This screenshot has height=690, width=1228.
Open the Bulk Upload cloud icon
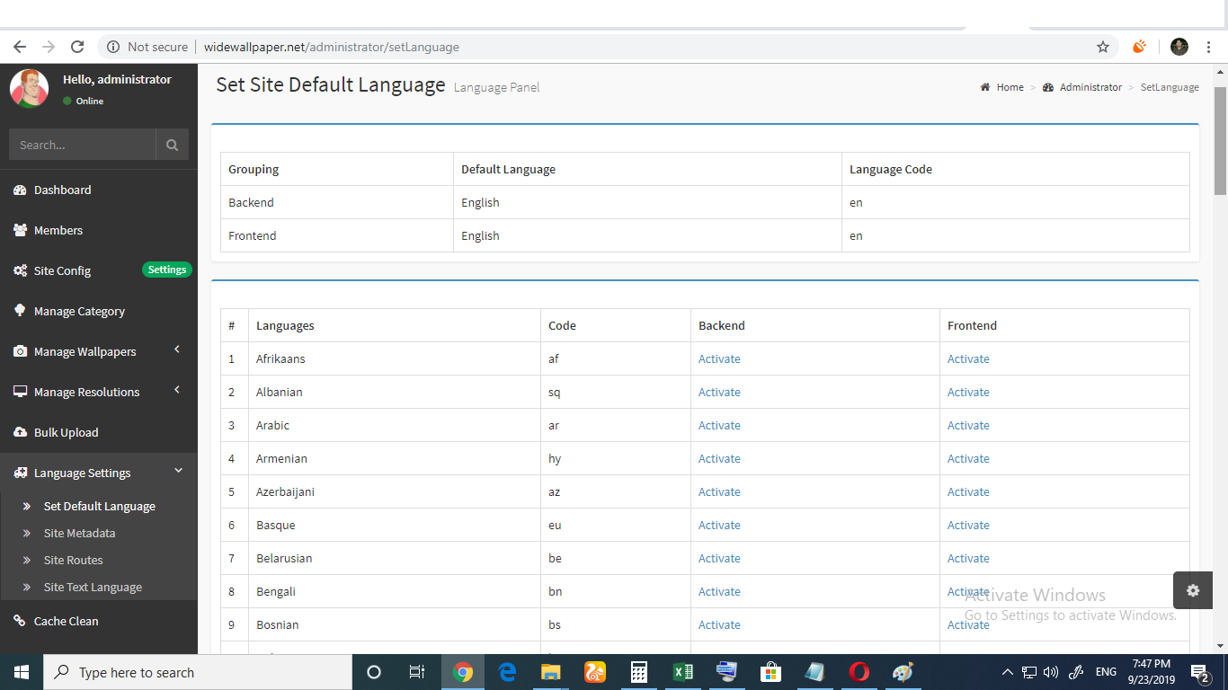[x=20, y=433]
